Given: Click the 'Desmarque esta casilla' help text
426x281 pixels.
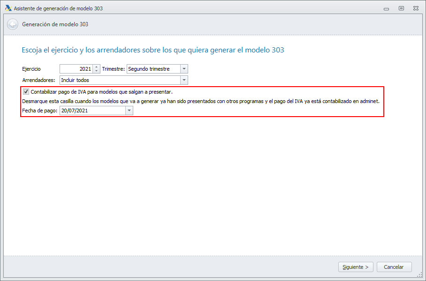Looking at the screenshot, I should tap(200, 101).
